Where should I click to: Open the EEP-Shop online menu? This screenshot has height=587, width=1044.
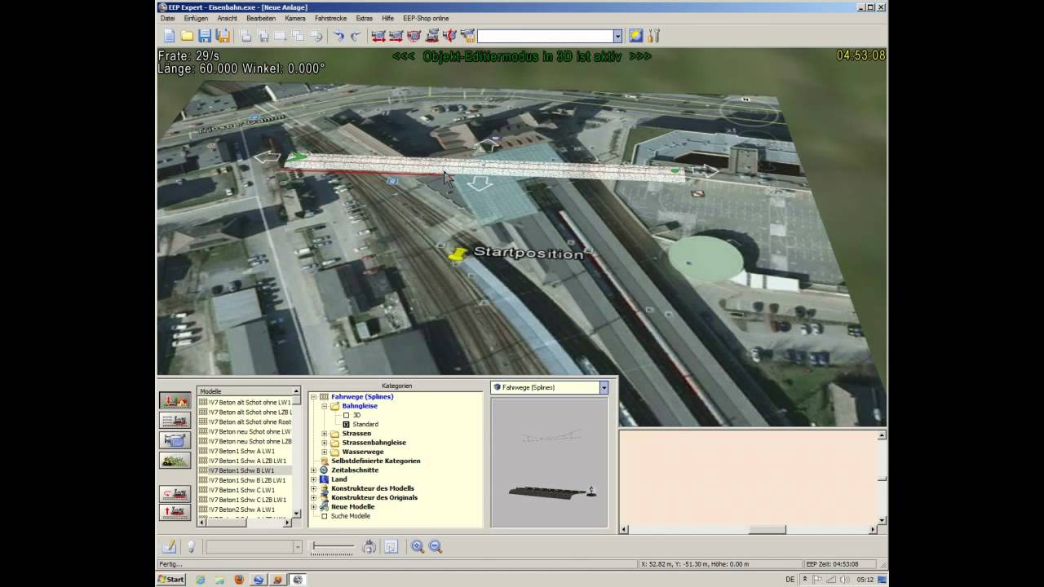point(426,18)
